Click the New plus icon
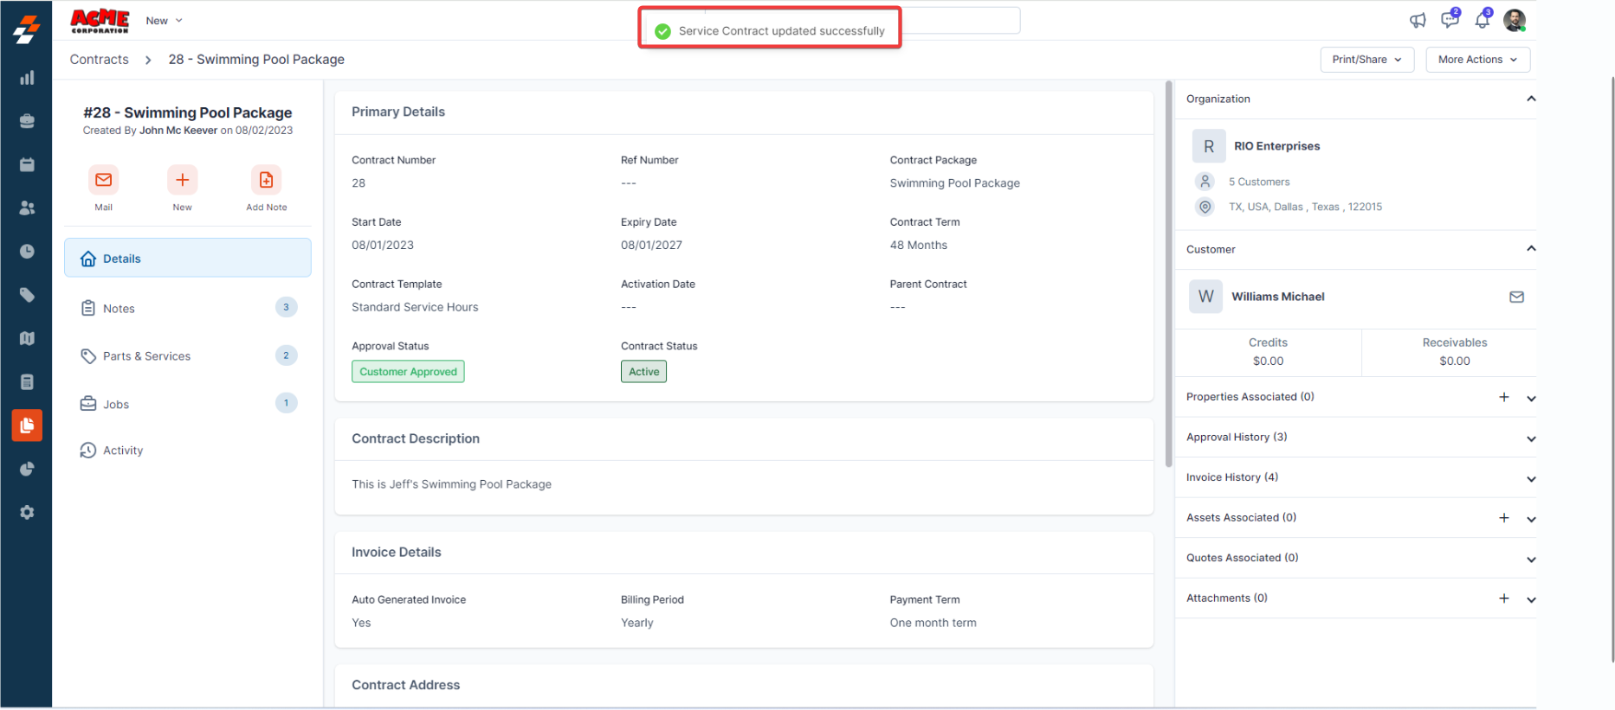 tap(182, 180)
